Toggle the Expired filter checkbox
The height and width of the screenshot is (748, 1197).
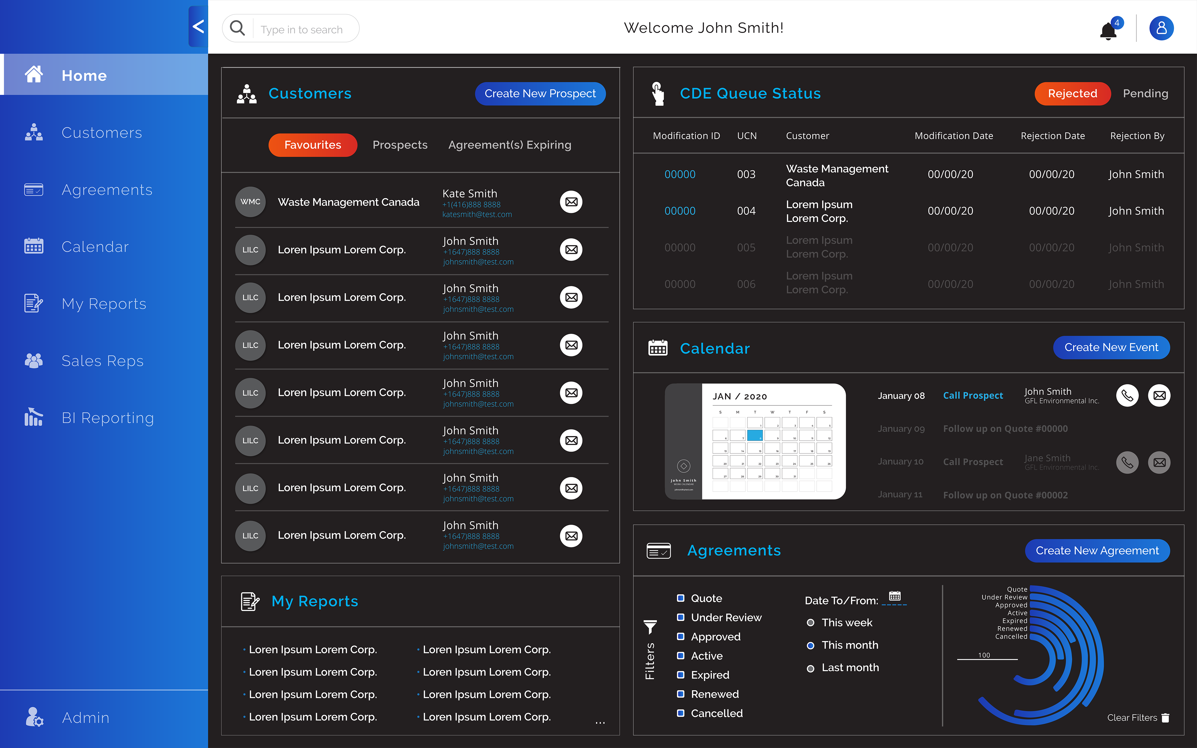[x=680, y=675]
